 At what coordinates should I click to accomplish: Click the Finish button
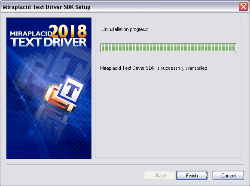click(192, 176)
